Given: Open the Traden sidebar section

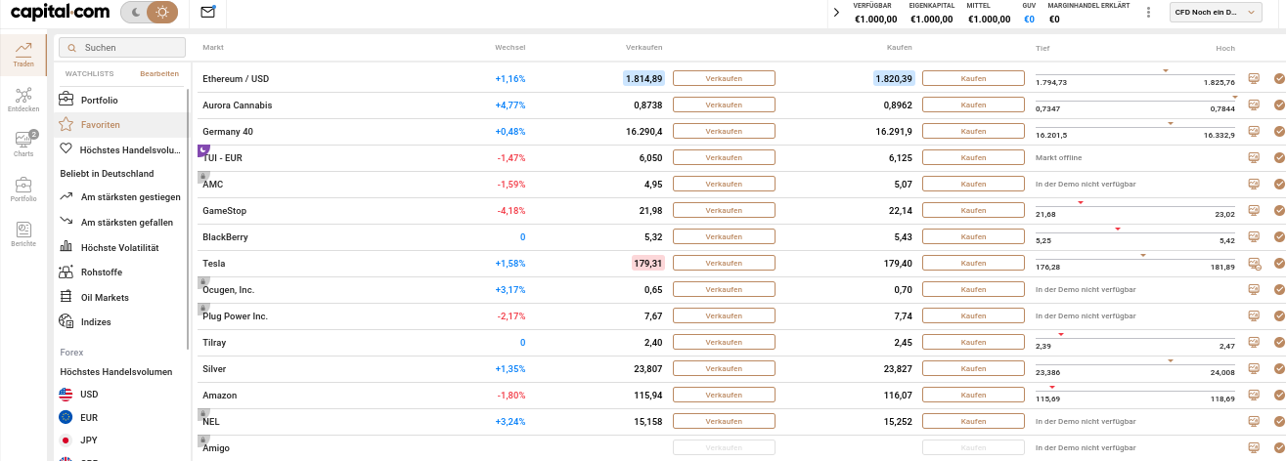Looking at the screenshot, I should [x=23, y=56].
